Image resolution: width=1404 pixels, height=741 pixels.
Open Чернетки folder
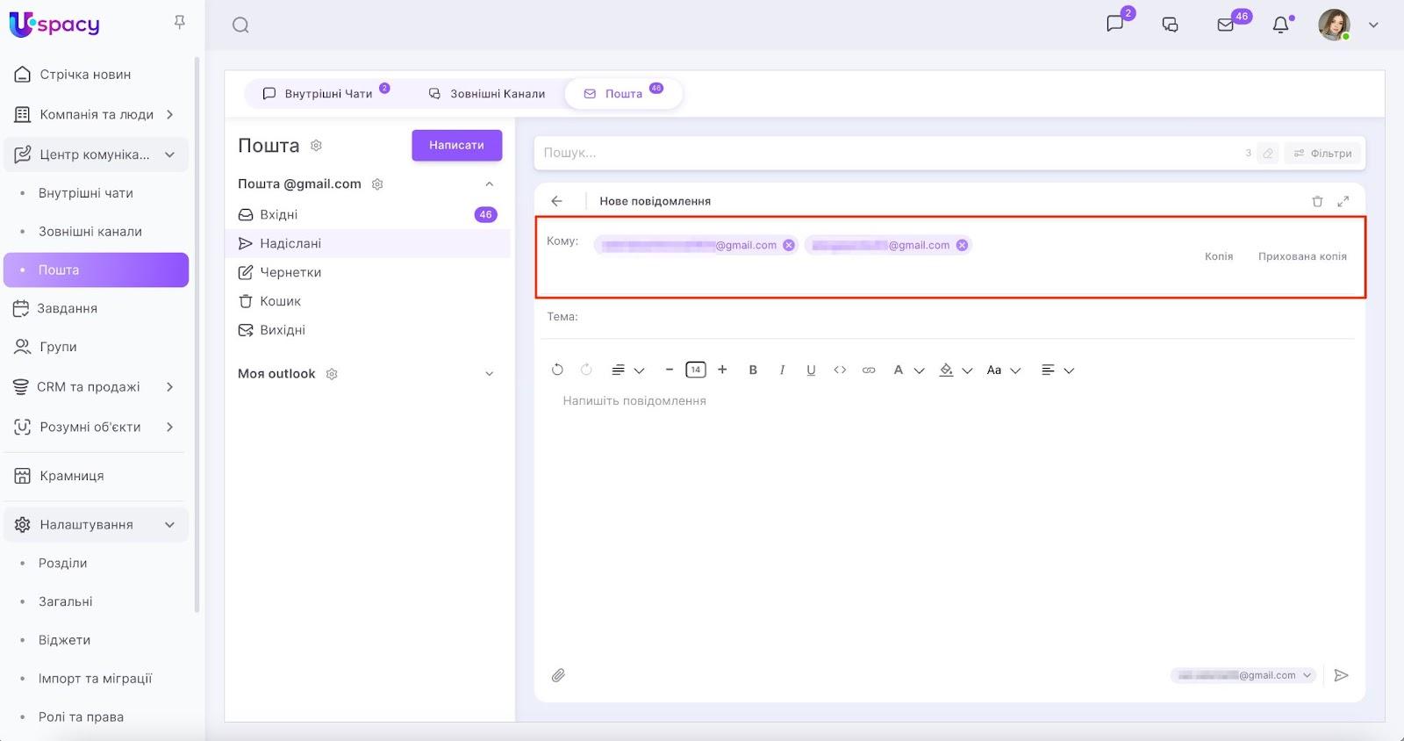[x=368, y=272]
